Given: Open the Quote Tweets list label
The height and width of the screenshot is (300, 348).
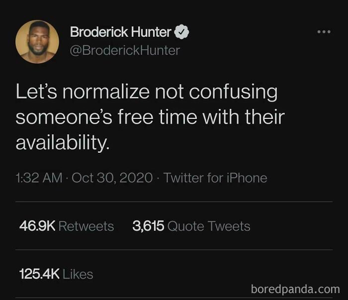Looking at the screenshot, I should [209, 226].
